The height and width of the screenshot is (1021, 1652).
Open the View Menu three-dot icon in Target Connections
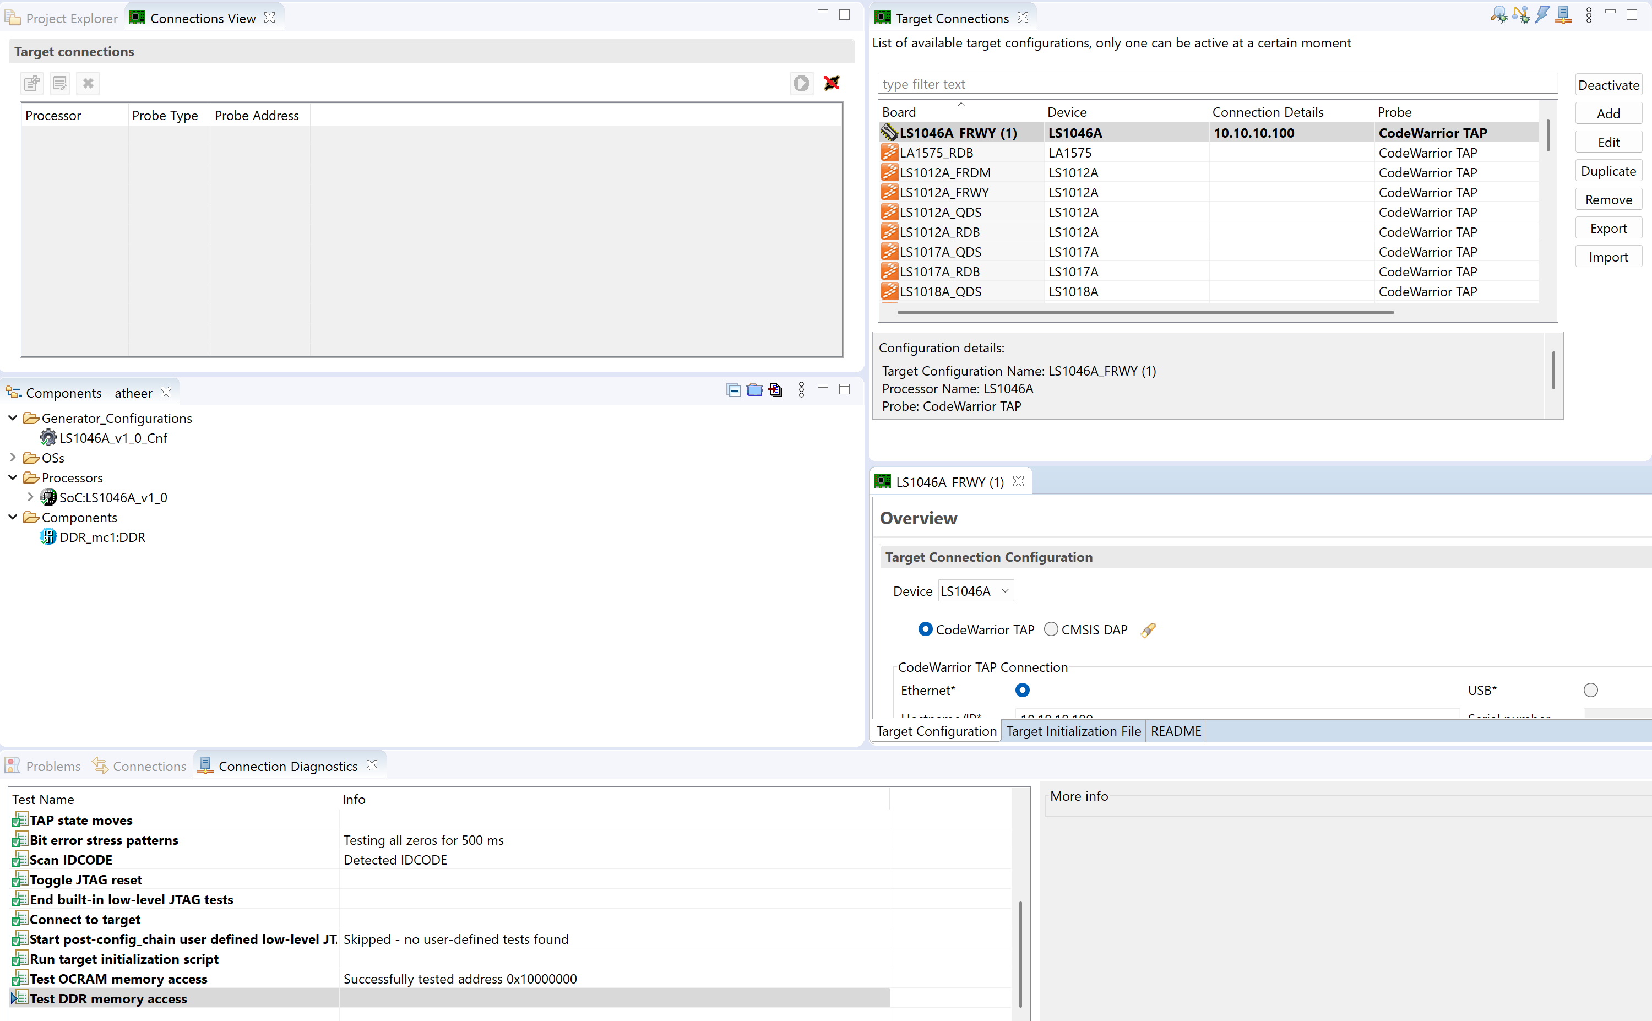(x=1589, y=14)
